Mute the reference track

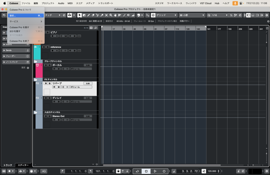click(44, 47)
